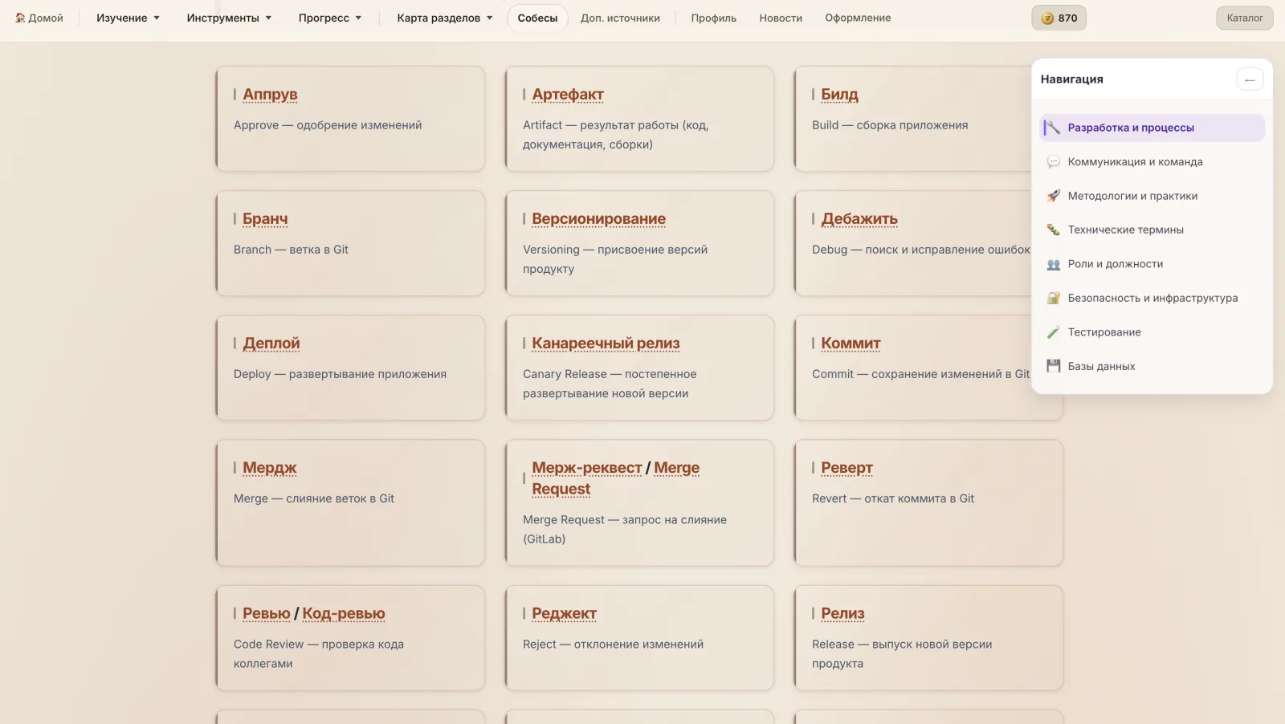
Task: Click the coin icon next to 870
Action: pos(1047,18)
